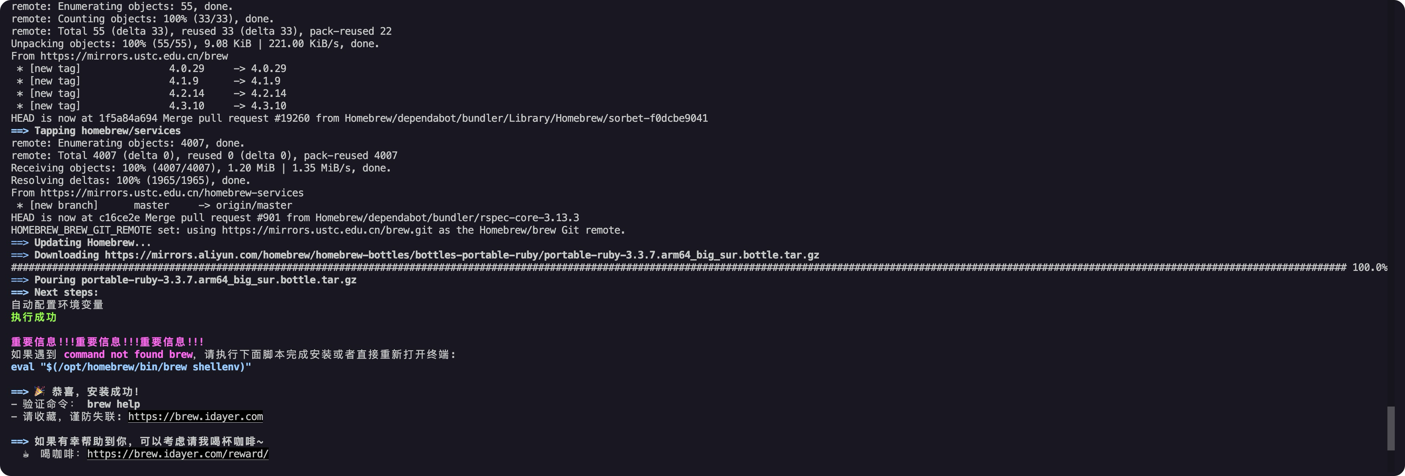1405x476 pixels.
Task: Click the party popper emoji icon
Action: [x=40, y=392]
